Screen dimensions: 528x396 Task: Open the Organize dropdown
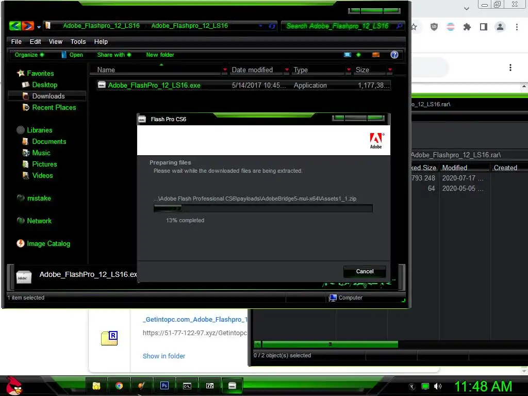pyautogui.click(x=29, y=55)
